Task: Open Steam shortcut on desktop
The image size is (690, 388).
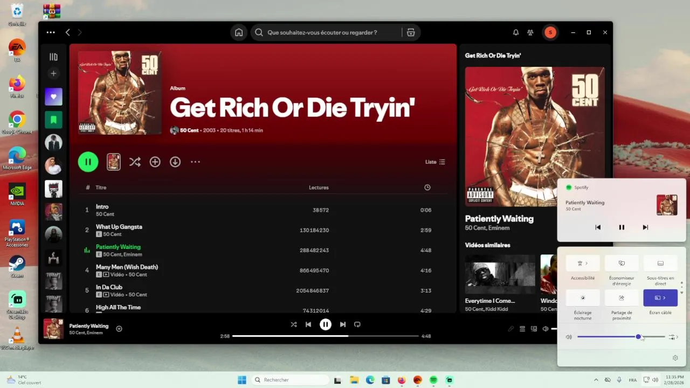Action: 17,266
